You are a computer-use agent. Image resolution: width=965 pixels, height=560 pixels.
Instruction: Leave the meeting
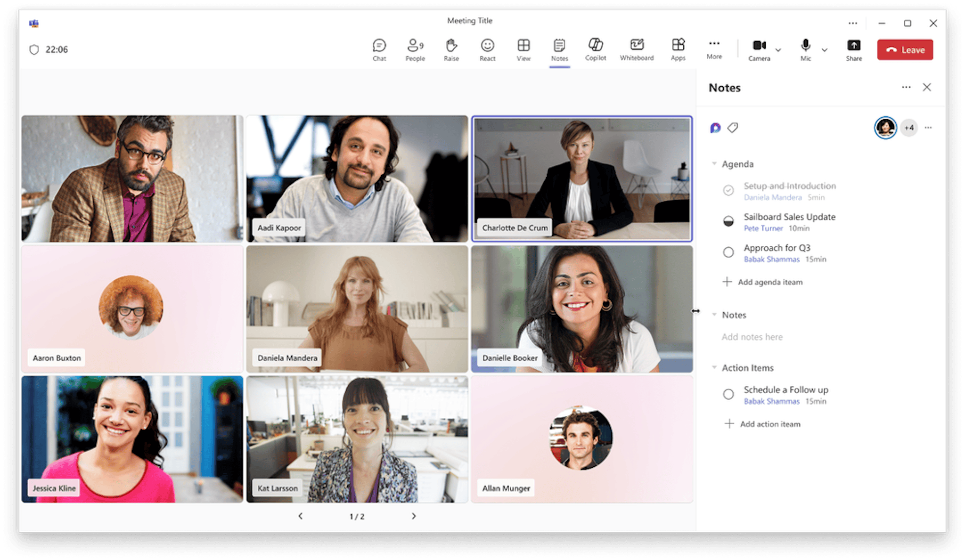click(905, 49)
